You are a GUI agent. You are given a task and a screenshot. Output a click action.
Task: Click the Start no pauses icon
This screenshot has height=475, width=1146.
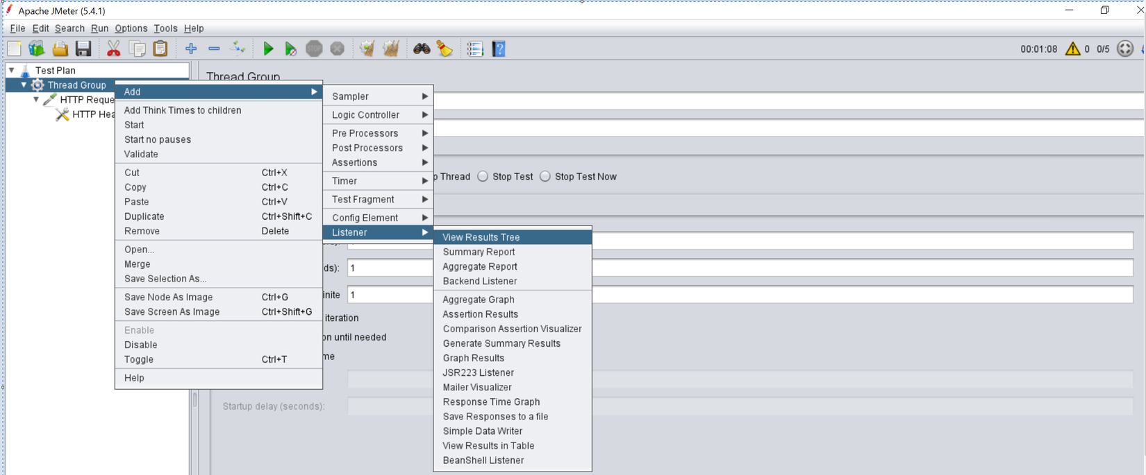pos(291,49)
